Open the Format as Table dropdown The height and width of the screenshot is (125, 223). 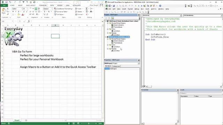pyautogui.click(x=61, y=11)
